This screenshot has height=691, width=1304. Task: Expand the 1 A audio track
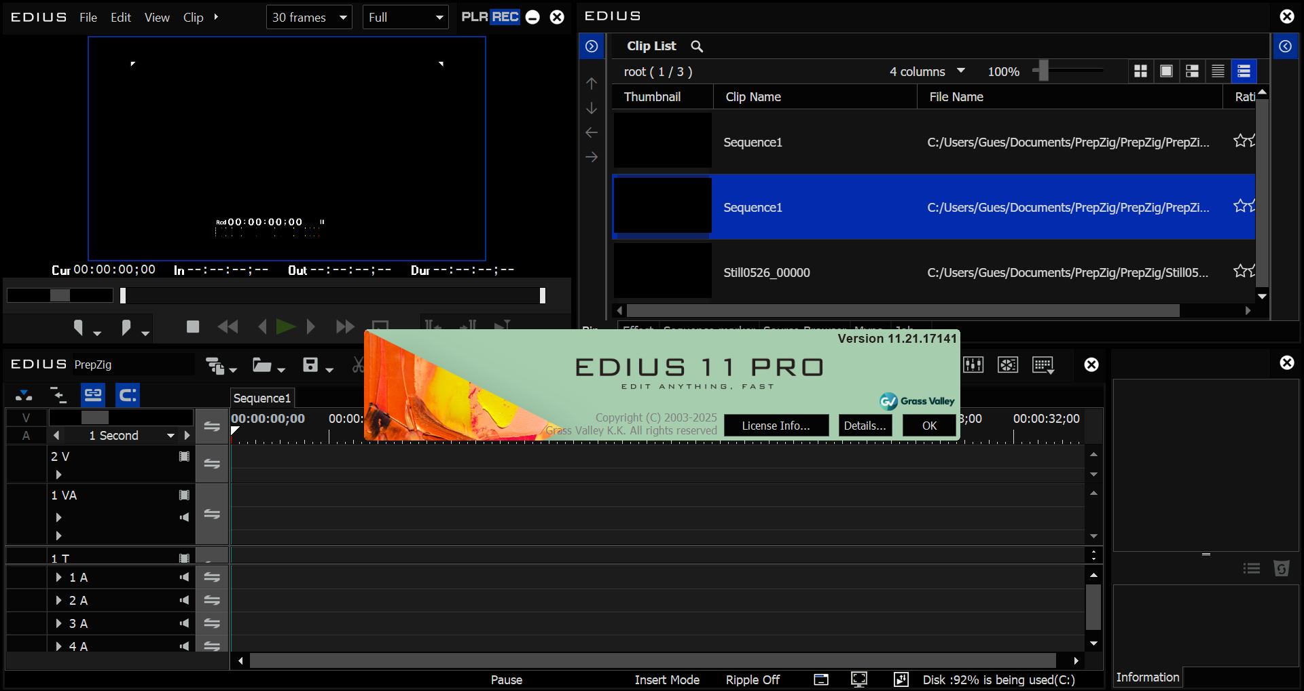point(58,577)
